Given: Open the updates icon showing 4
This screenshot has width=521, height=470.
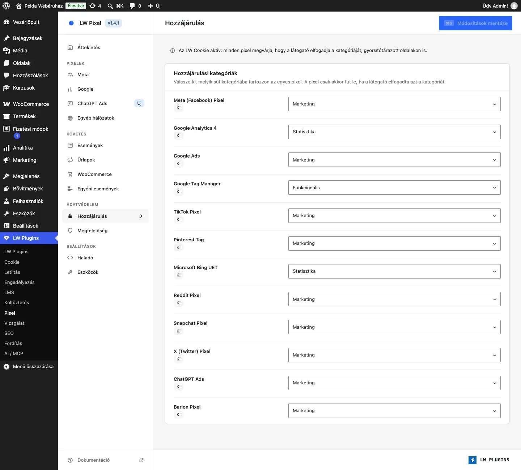Looking at the screenshot, I should (95, 6).
